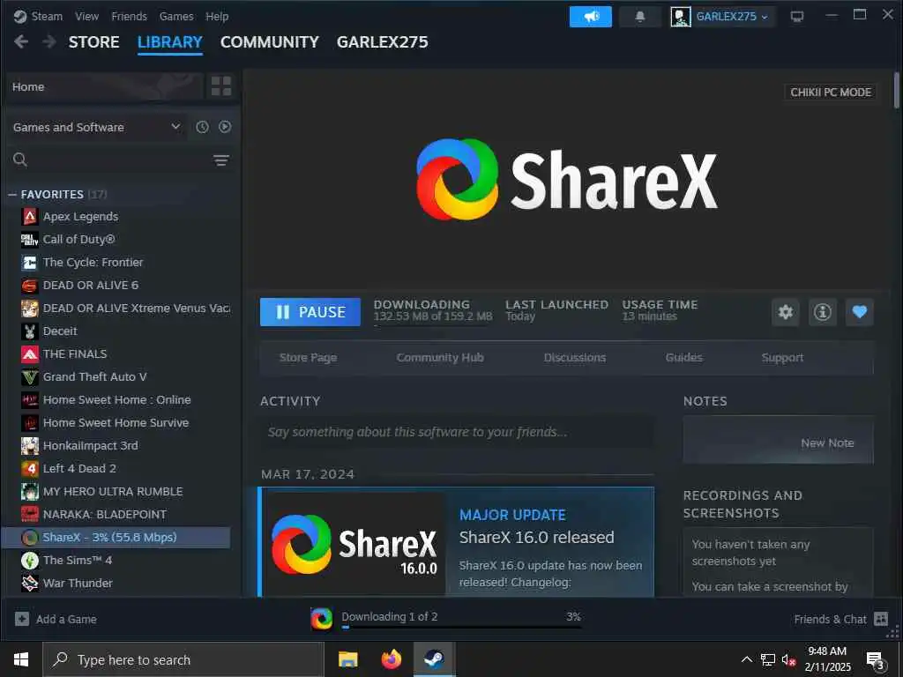Open the notifications bell
Image resolution: width=903 pixels, height=677 pixels.
[x=640, y=17]
